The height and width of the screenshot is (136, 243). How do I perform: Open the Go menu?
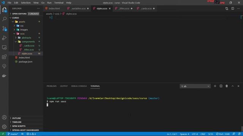point(43,3)
